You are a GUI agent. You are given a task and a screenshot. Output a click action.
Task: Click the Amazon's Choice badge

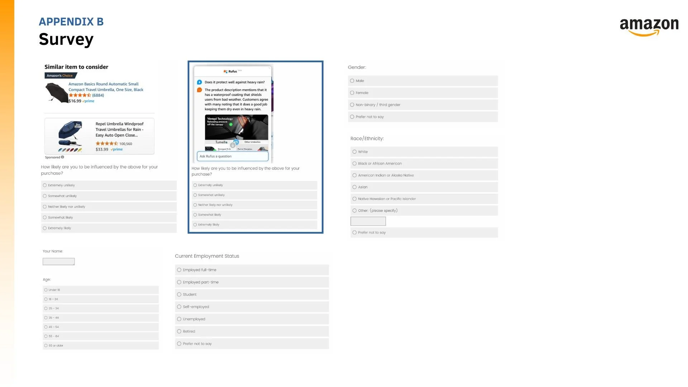(x=60, y=76)
